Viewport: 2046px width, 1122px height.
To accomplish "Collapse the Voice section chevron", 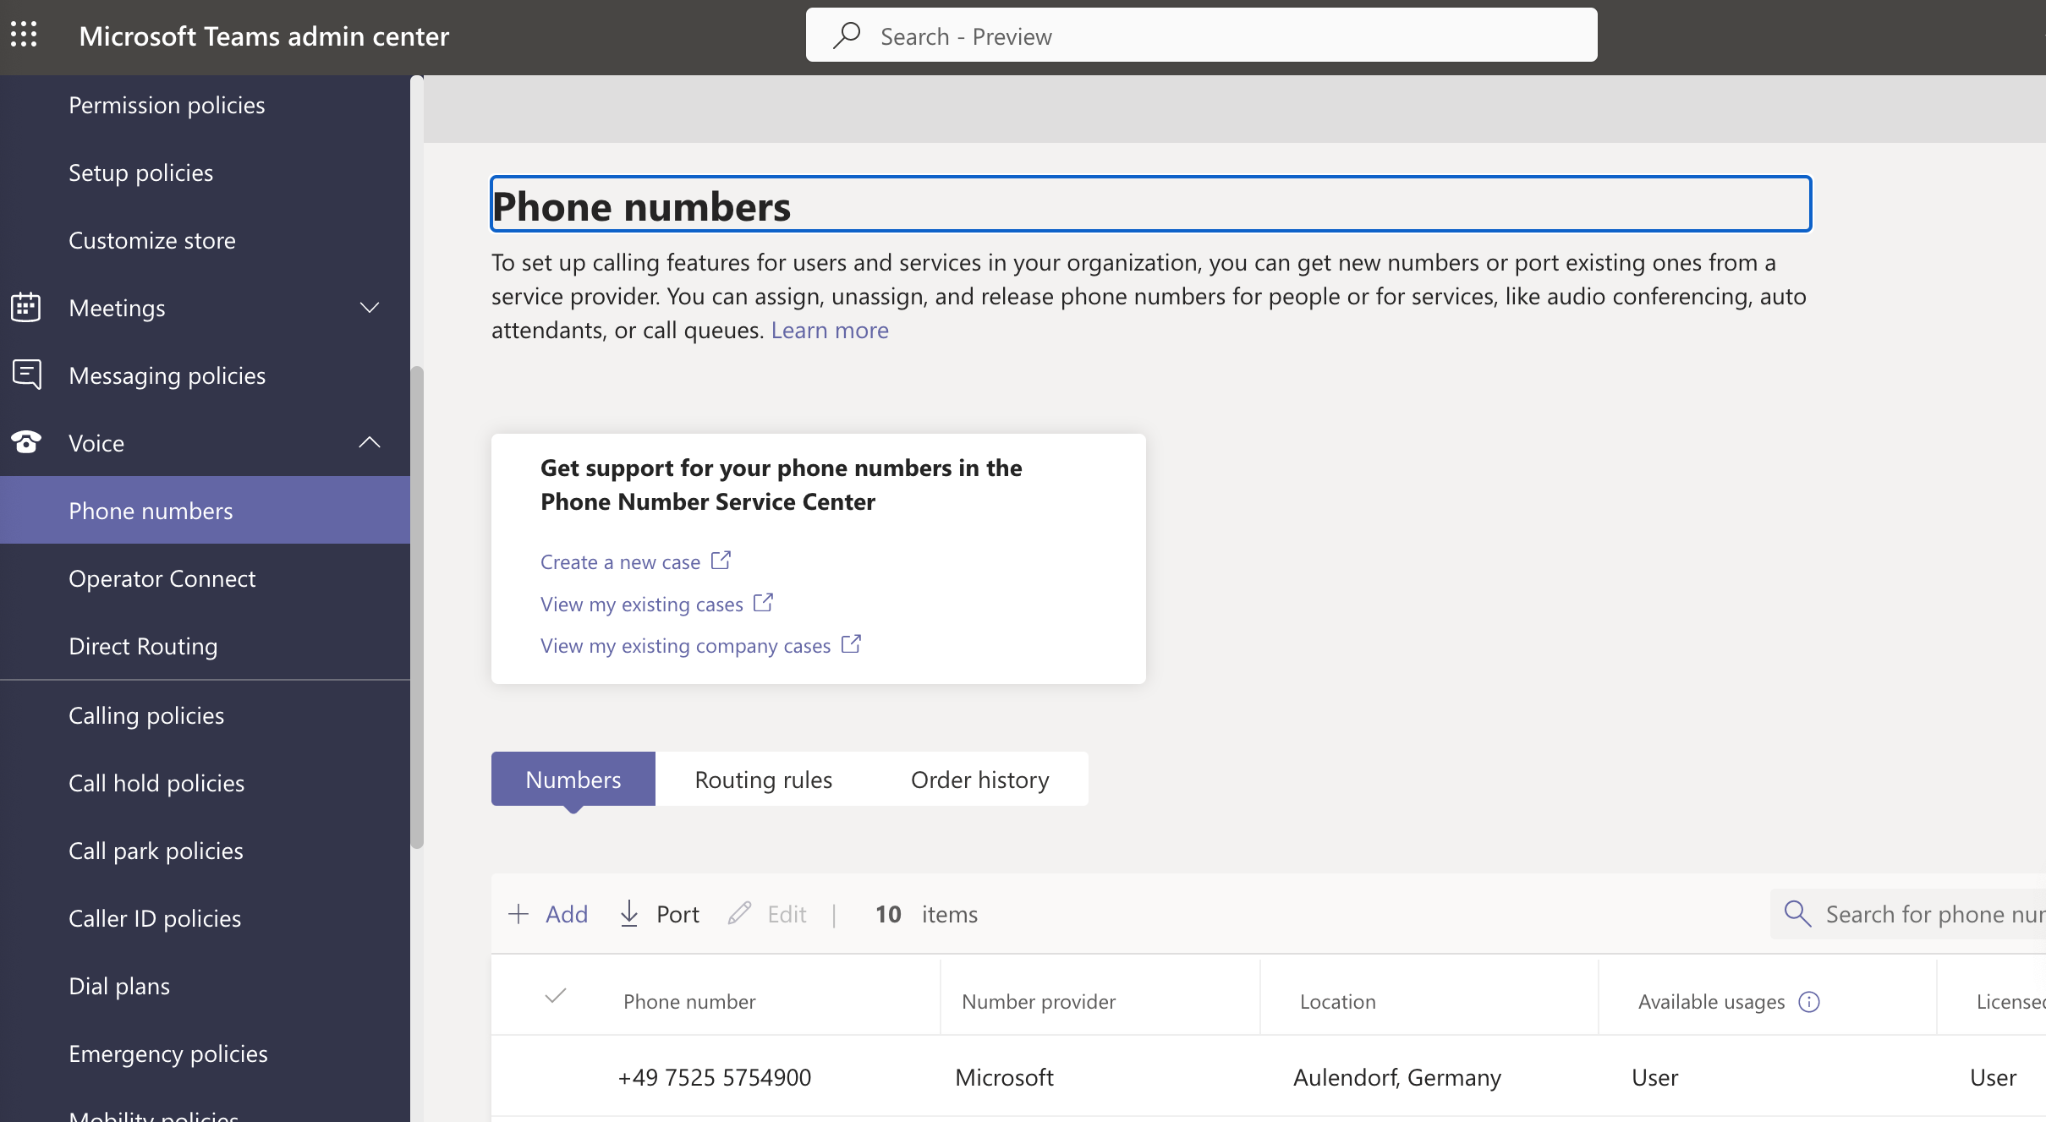I will pos(370,442).
